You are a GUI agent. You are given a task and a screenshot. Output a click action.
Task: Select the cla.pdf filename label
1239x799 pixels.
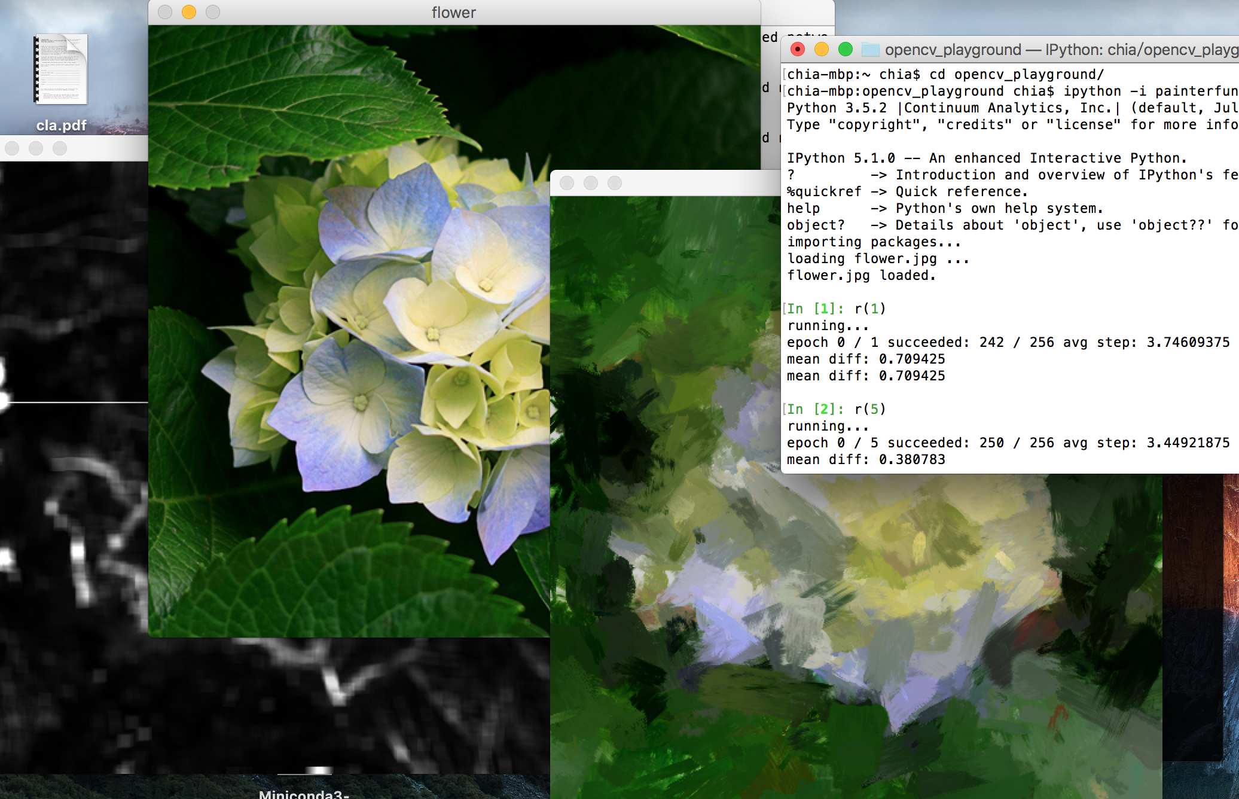pyautogui.click(x=61, y=126)
